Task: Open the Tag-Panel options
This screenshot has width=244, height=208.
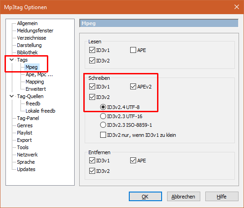Action: coord(28,118)
